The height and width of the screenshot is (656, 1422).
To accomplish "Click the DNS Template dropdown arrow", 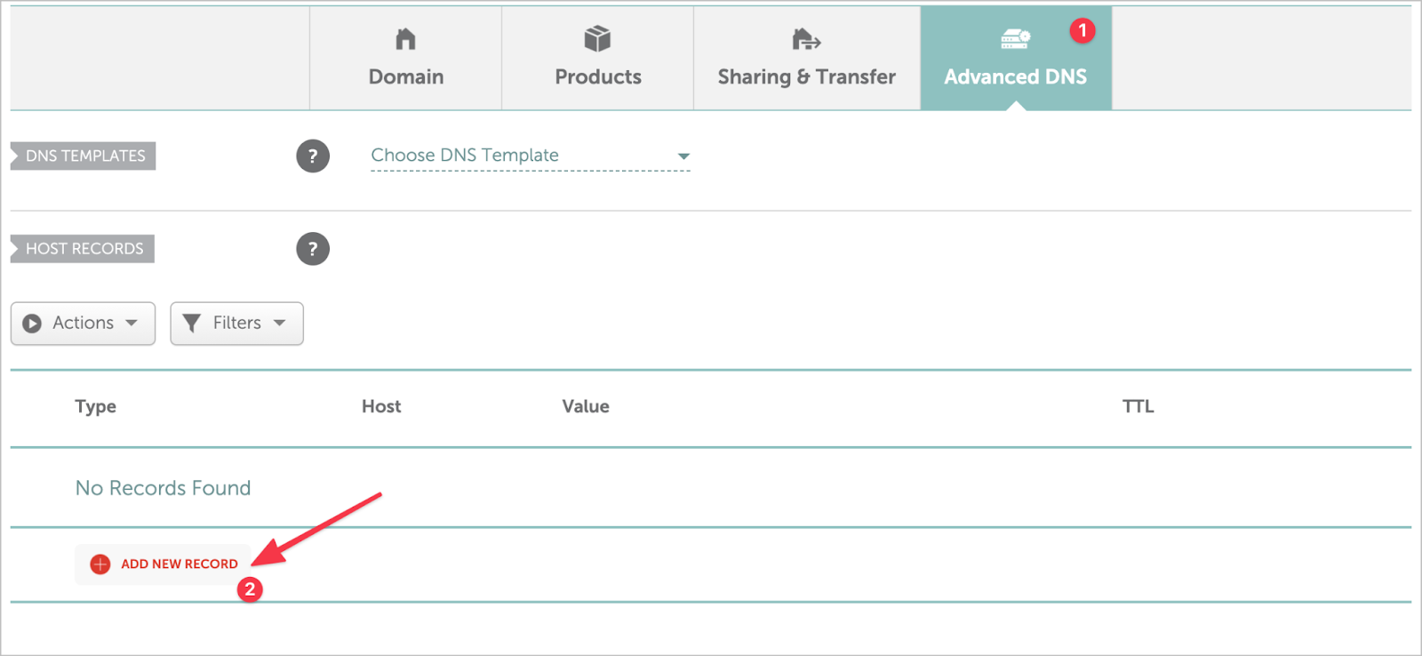I will [x=683, y=156].
